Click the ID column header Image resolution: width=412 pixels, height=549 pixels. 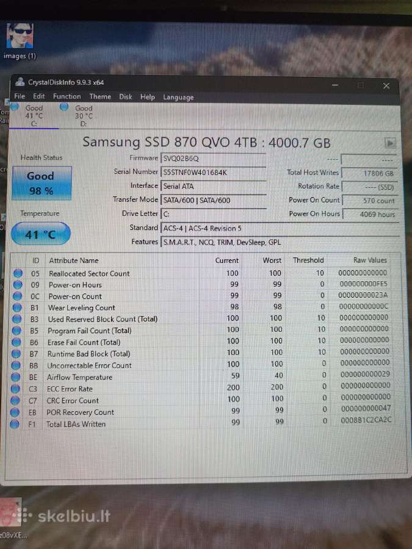[35, 260]
